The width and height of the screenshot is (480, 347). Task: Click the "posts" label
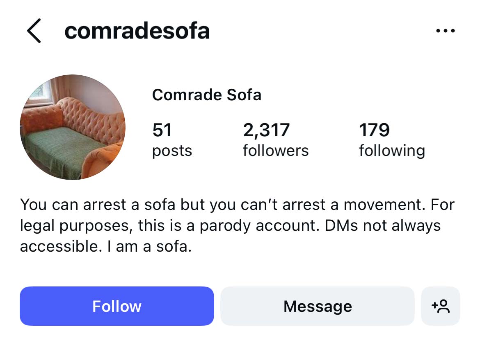pos(172,151)
